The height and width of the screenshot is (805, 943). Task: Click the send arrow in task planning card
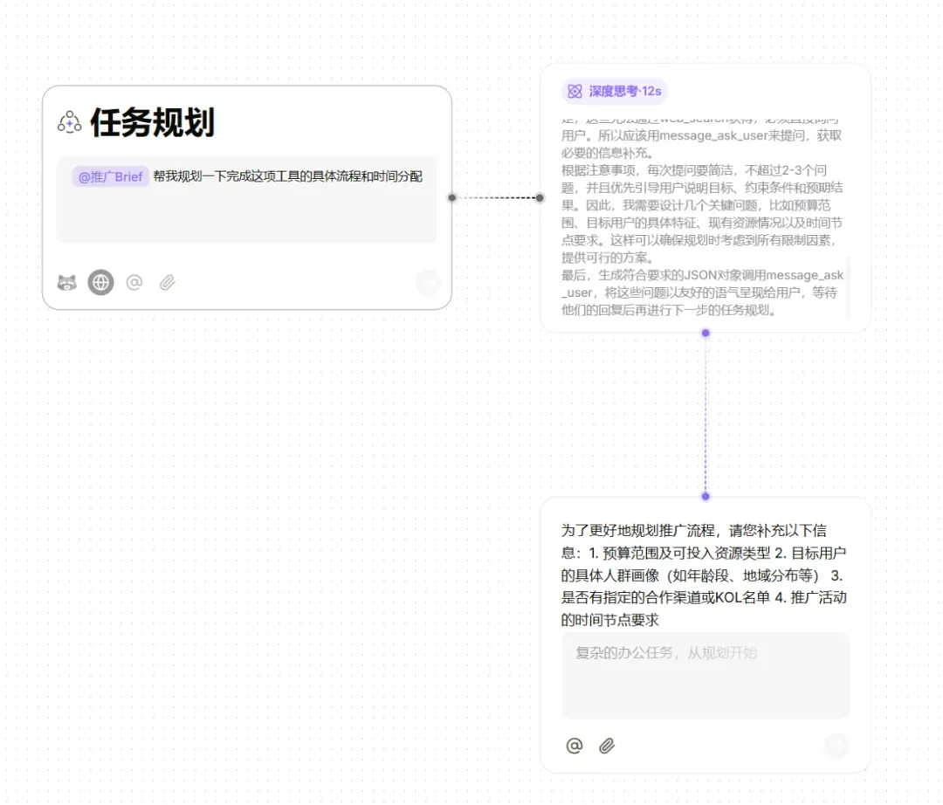[x=428, y=282]
